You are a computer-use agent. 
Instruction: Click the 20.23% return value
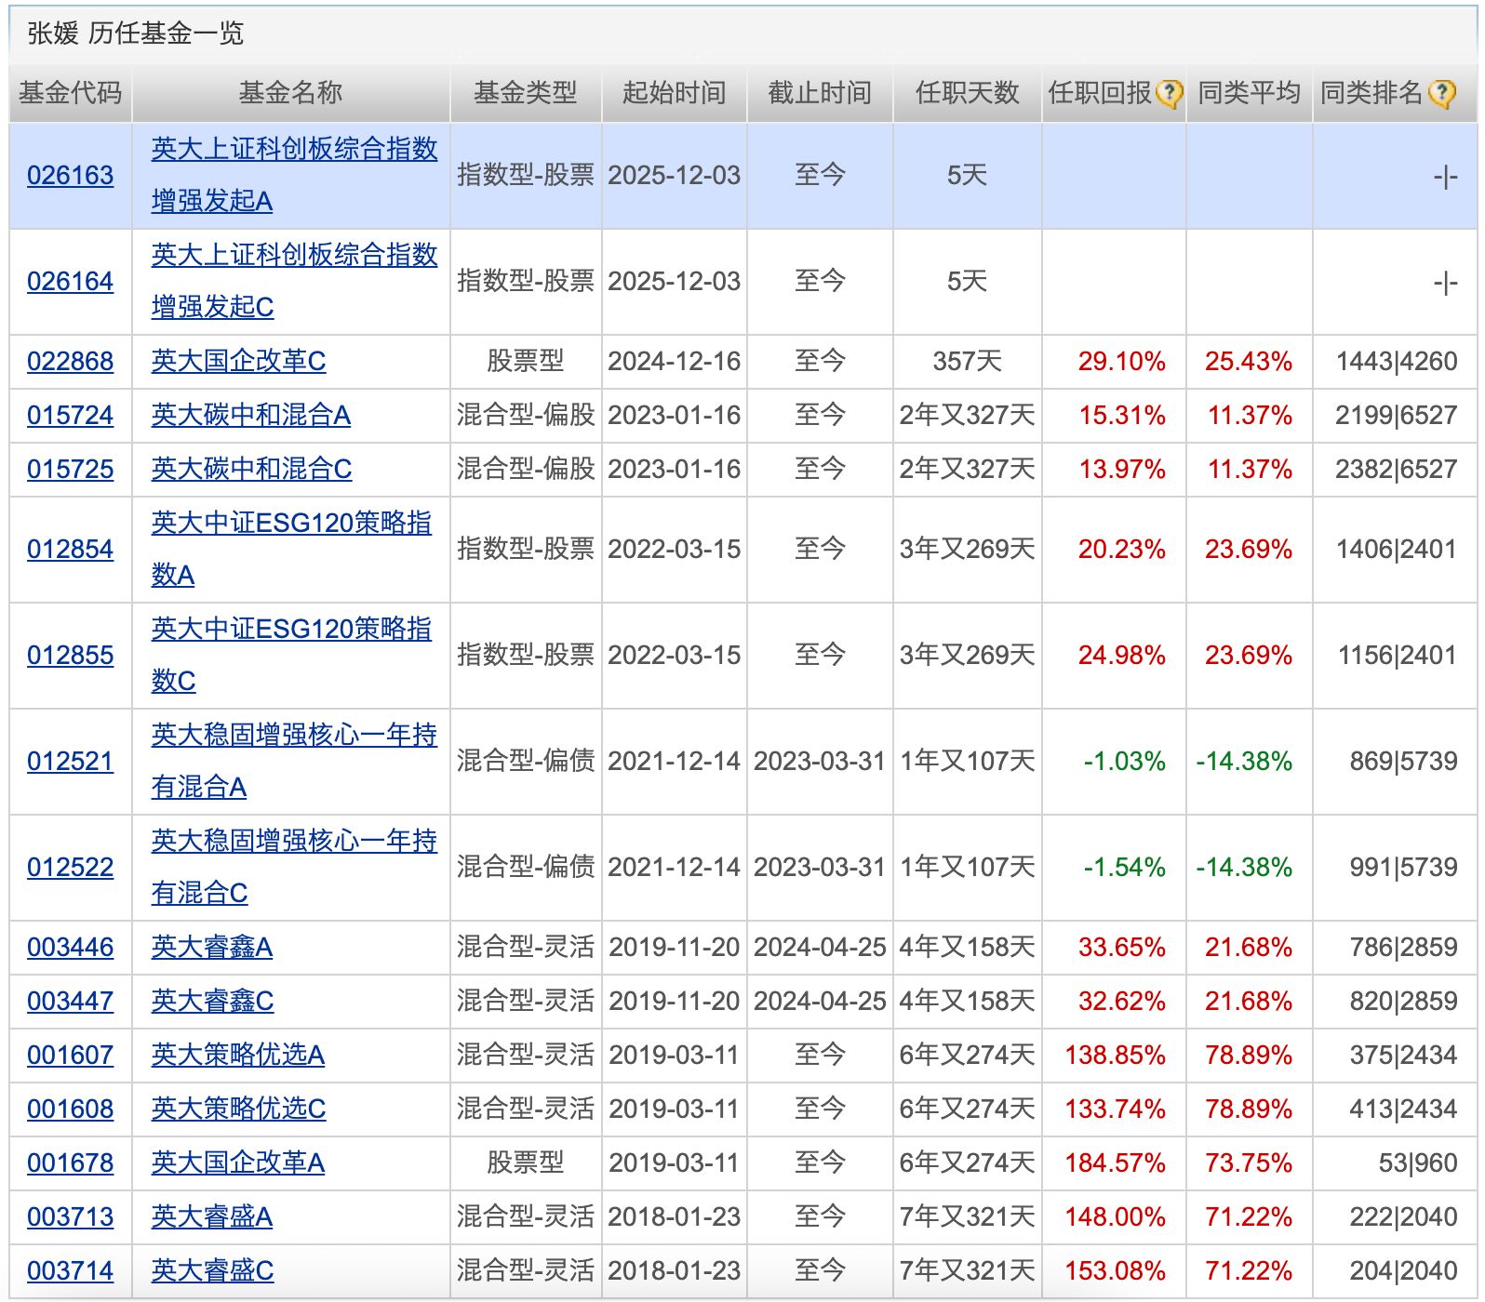[x=1122, y=549]
